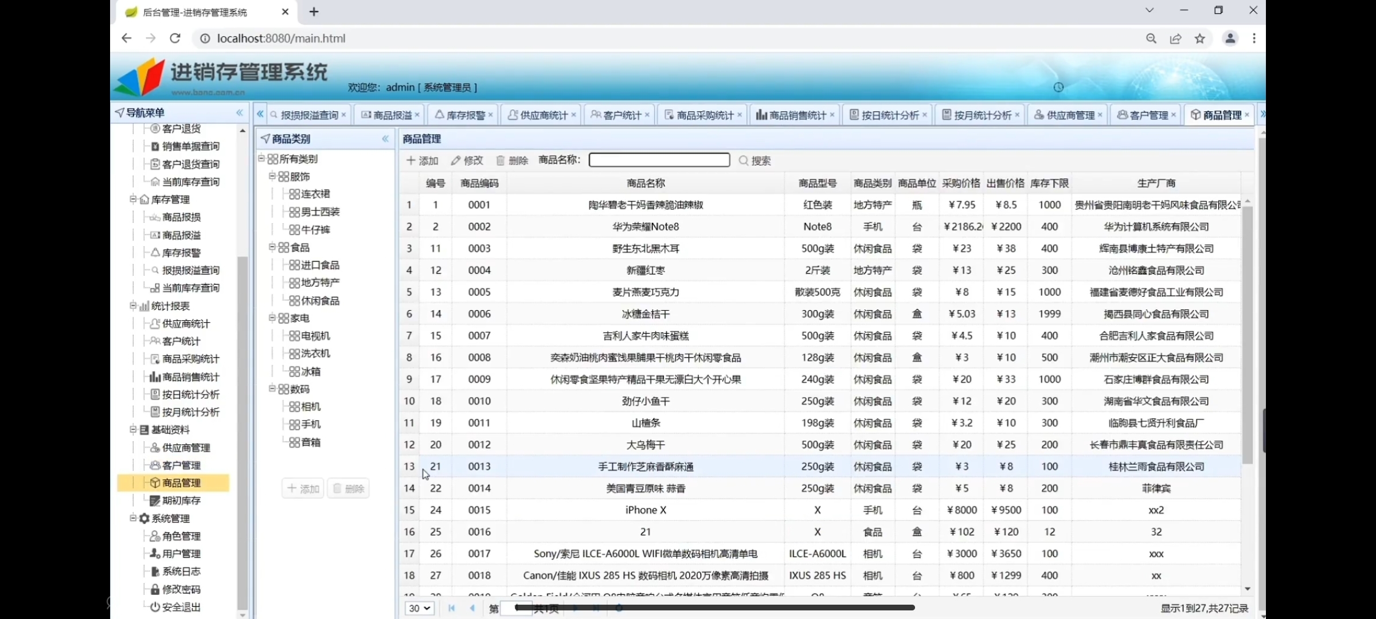Click 添加 in the product toolbar
Screen dimensions: 1376x619
[x=423, y=160]
